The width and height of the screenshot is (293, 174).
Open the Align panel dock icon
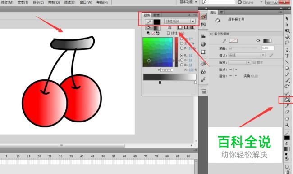pos(203,36)
